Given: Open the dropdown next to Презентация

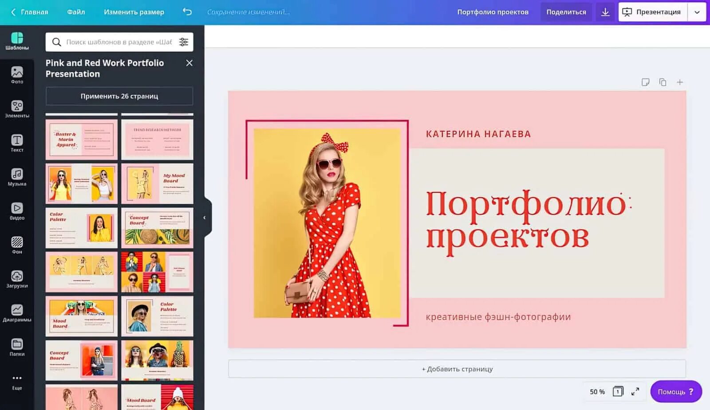Looking at the screenshot, I should [x=698, y=12].
